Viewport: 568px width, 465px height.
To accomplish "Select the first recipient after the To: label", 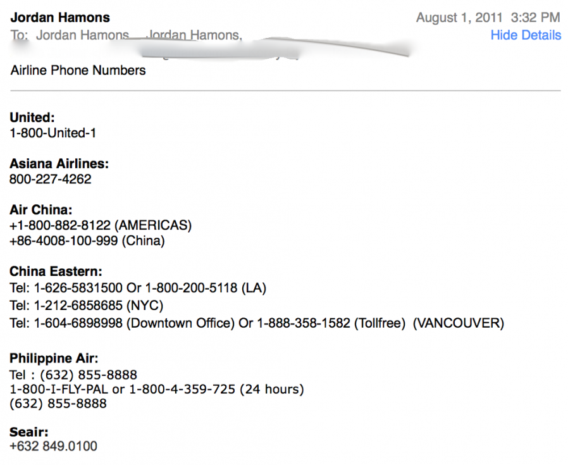I will [82, 35].
